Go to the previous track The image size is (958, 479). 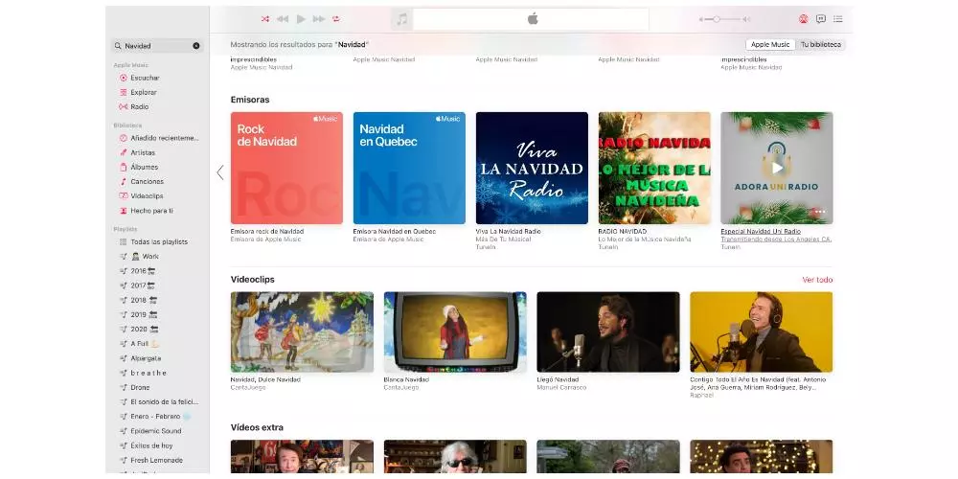[283, 19]
